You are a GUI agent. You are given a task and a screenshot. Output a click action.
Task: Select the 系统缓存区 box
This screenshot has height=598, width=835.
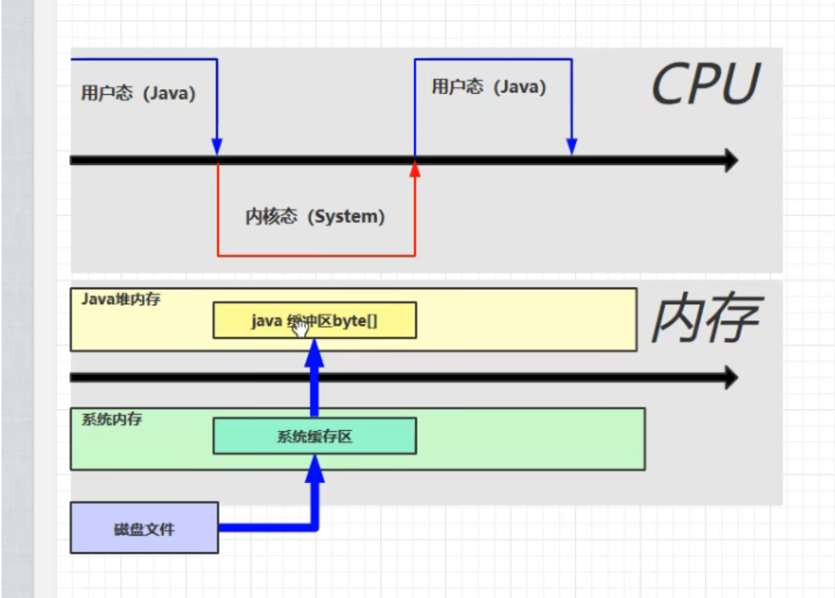[314, 436]
